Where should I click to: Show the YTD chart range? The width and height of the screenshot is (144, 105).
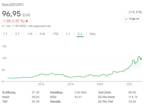[55, 34]
